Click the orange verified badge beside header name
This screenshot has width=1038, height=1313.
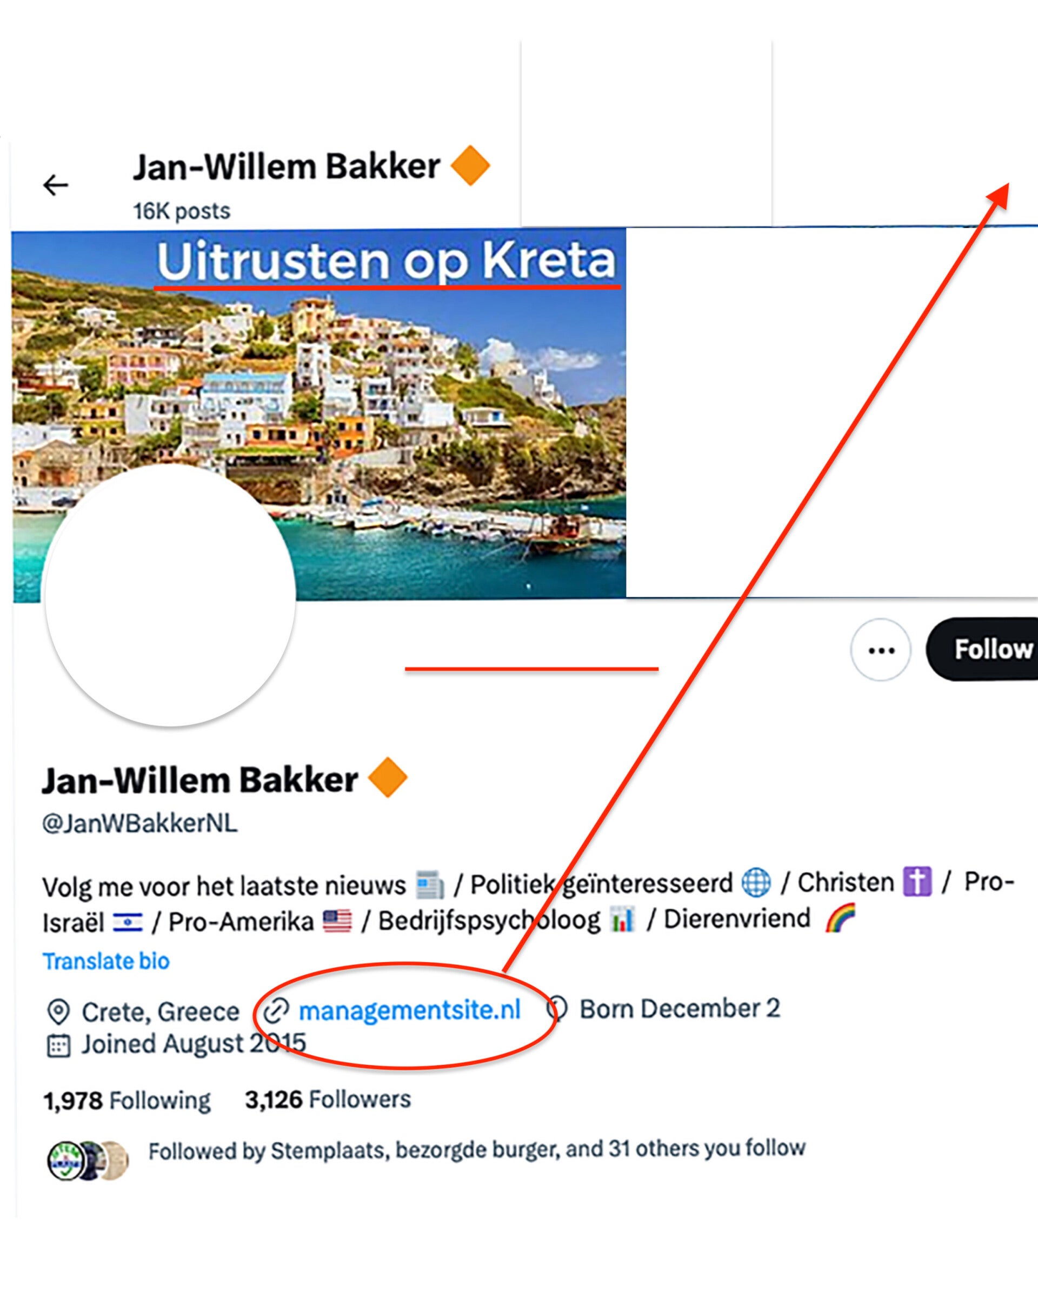coord(470,166)
